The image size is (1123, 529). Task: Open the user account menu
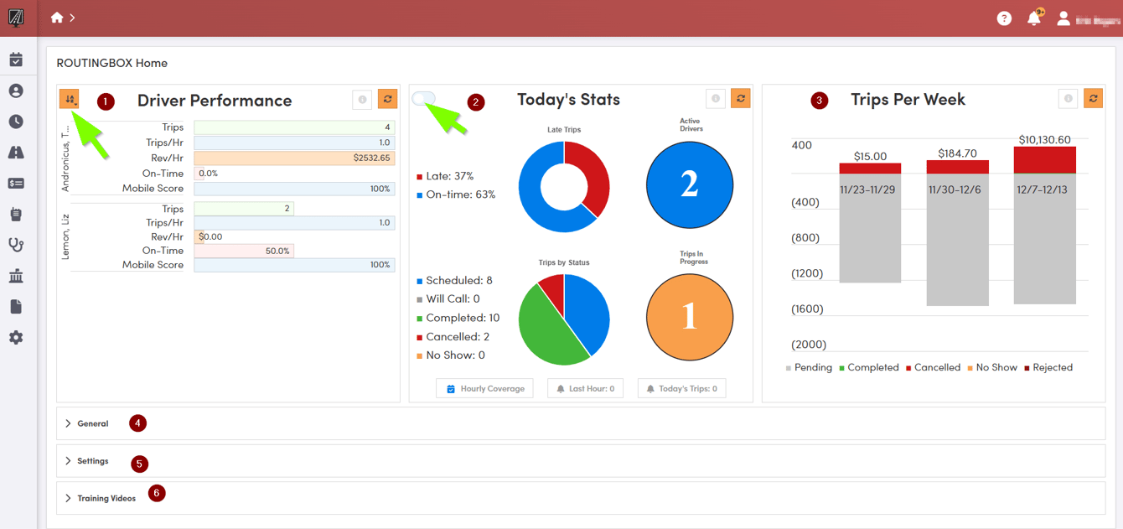click(1087, 18)
